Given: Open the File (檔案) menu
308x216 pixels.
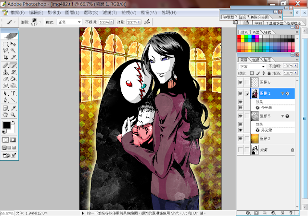Looking at the screenshot, I should (x=17, y=13).
